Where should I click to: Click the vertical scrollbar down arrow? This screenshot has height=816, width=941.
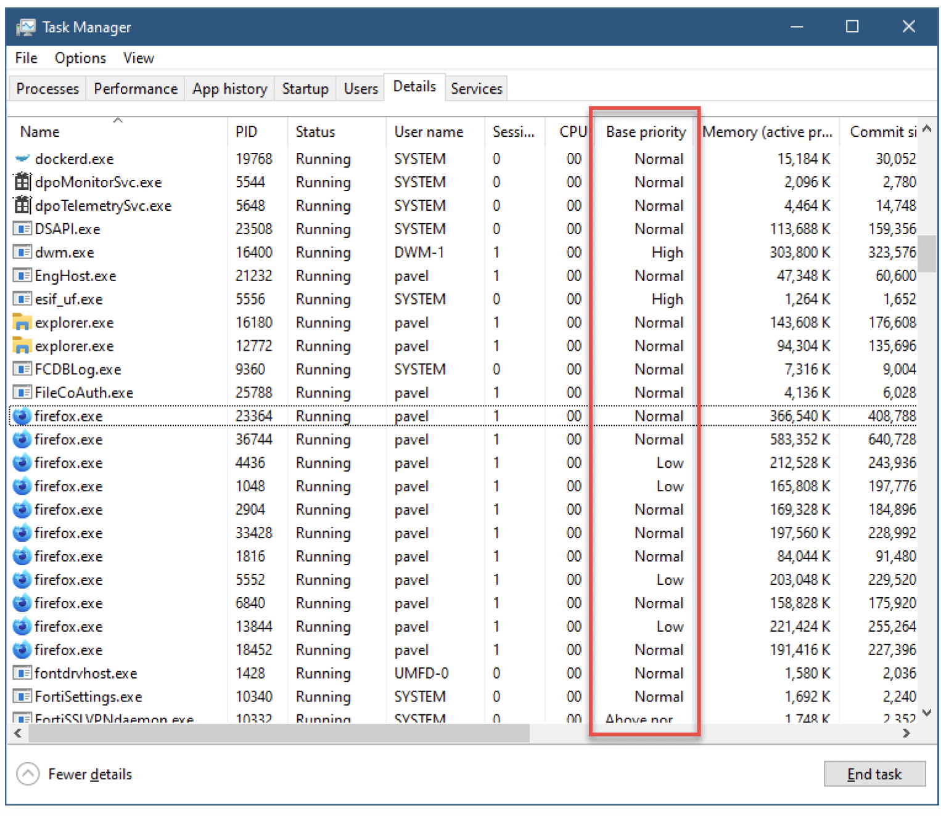pos(927,712)
